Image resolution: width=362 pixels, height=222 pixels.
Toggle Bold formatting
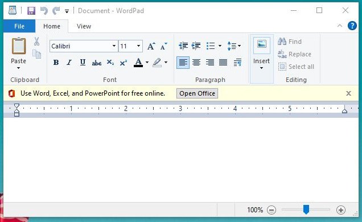56,63
